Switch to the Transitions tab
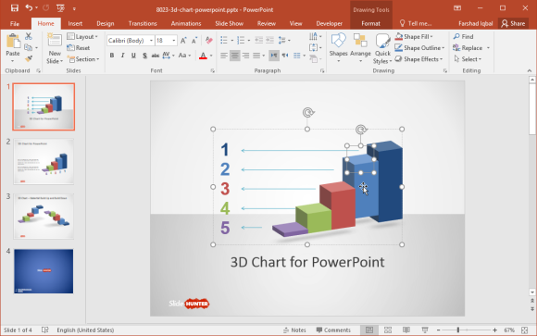Image resolution: width=537 pixels, height=336 pixels. [143, 24]
